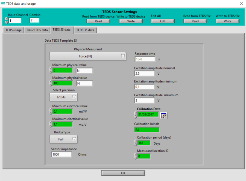
Task: Increment the Input Channel stepper arrow
Action: (6, 19)
